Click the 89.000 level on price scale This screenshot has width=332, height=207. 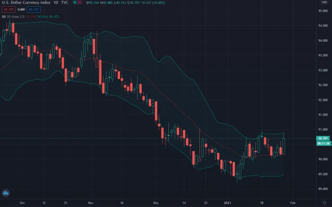pos(323,189)
